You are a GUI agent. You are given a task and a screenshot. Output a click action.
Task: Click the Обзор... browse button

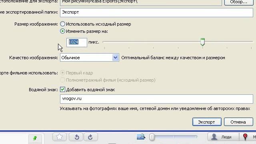click(239, 2)
